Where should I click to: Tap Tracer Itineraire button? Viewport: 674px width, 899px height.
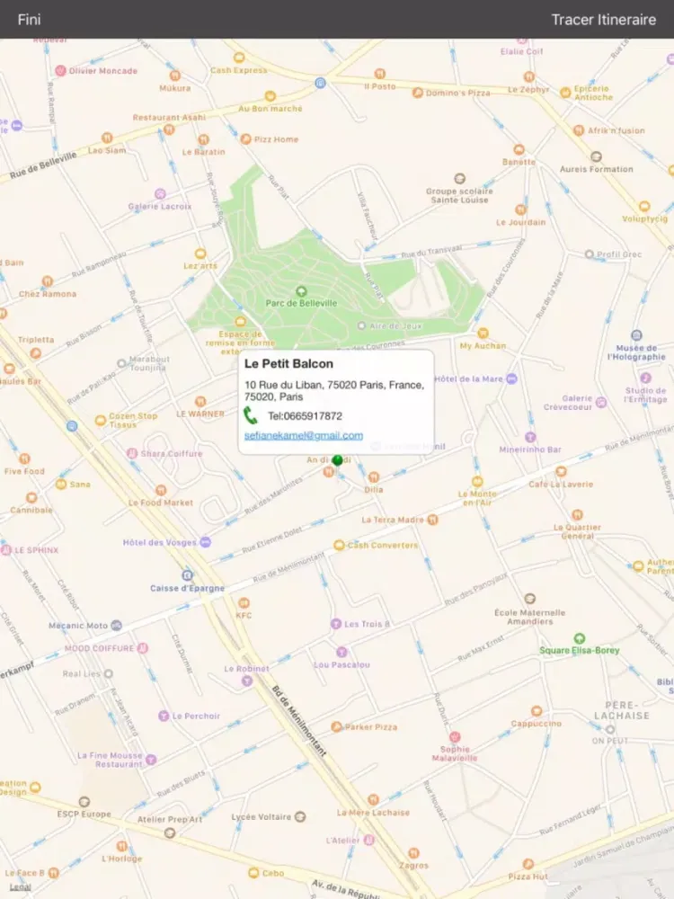tap(604, 20)
